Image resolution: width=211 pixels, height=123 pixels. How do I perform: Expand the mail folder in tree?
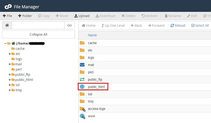click(x=10, y=64)
